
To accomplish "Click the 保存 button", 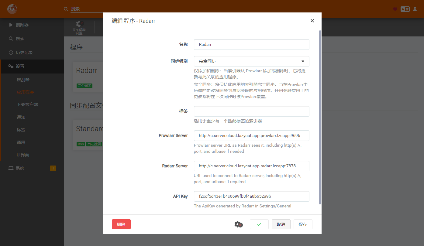I will [x=303, y=224].
